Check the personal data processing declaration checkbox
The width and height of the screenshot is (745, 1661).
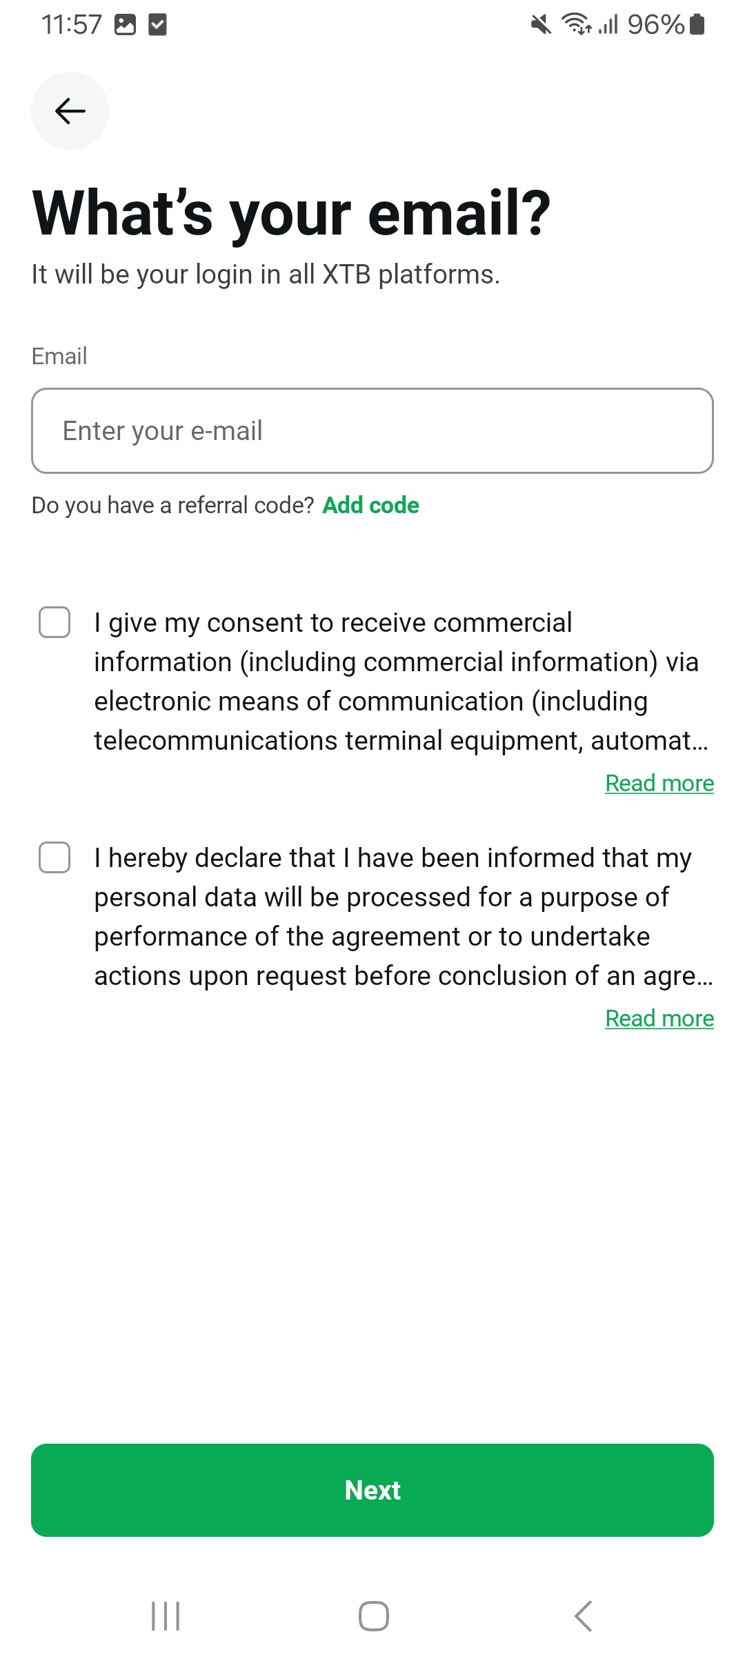54,857
